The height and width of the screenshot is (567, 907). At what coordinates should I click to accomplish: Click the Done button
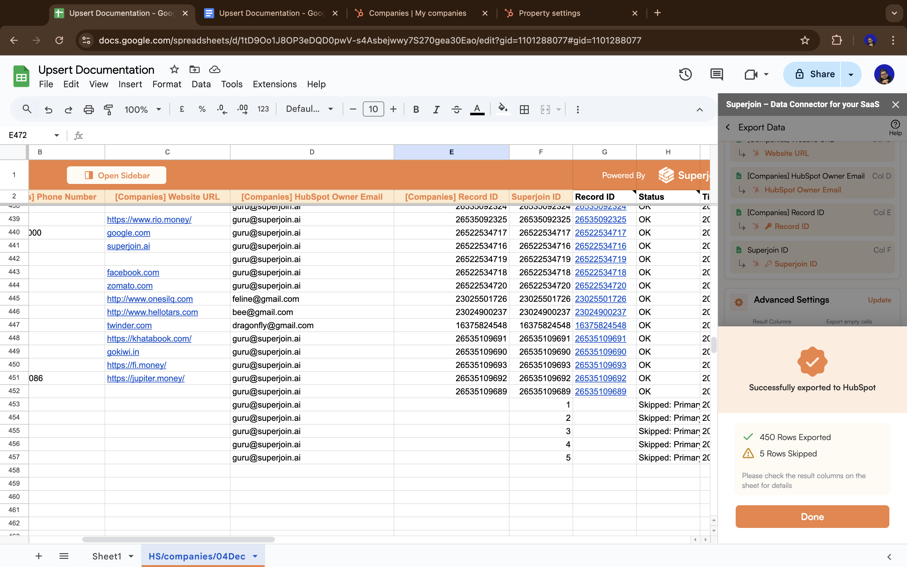(812, 516)
